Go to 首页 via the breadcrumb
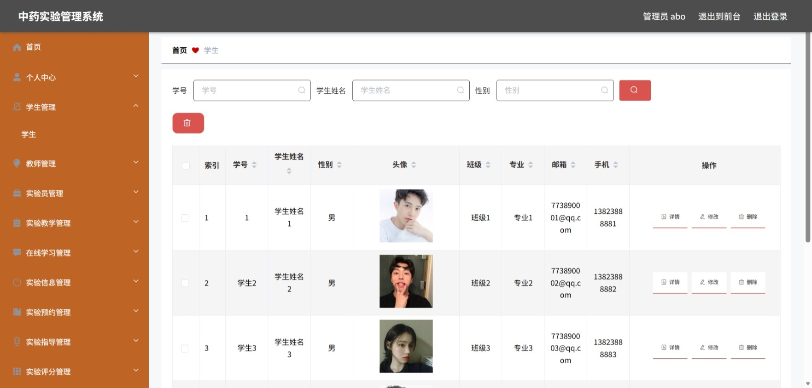 [180, 50]
